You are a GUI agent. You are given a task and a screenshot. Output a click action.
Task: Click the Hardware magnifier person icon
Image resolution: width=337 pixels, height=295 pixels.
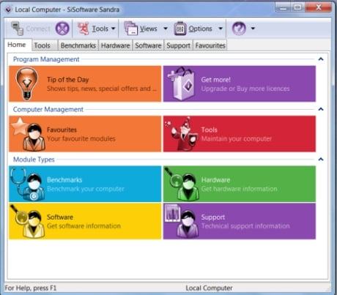pyautogui.click(x=182, y=184)
